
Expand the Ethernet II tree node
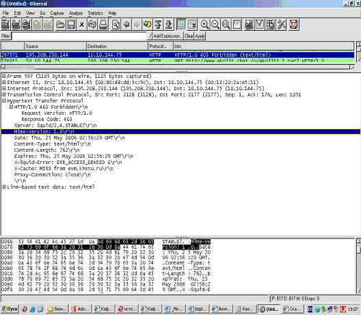click(4, 82)
